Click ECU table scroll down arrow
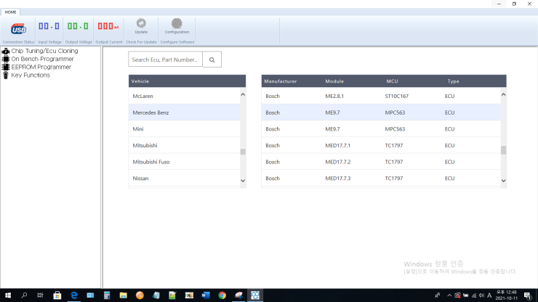This screenshot has width=538, height=302. 503,181
